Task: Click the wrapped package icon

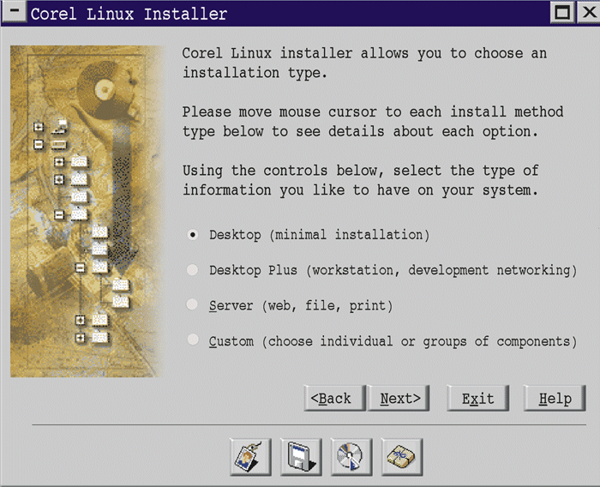Action: (402, 457)
